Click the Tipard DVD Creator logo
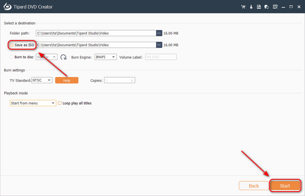The image size is (305, 196). pyautogui.click(x=7, y=7)
